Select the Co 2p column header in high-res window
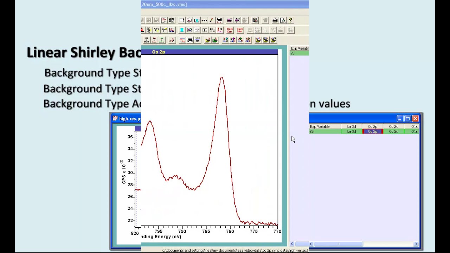This screenshot has width=450, height=253. point(373,126)
